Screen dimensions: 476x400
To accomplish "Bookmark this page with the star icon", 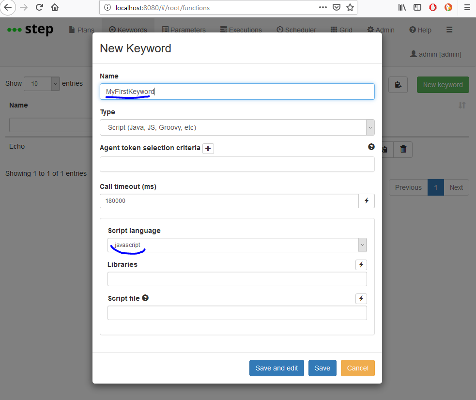I will 350,7.
